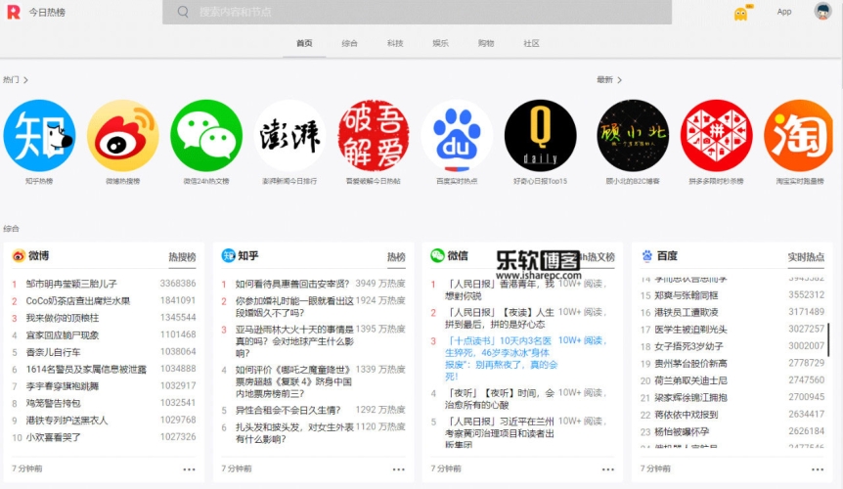Open 微信 article 人民日报 习近平在兰州

tap(500, 432)
